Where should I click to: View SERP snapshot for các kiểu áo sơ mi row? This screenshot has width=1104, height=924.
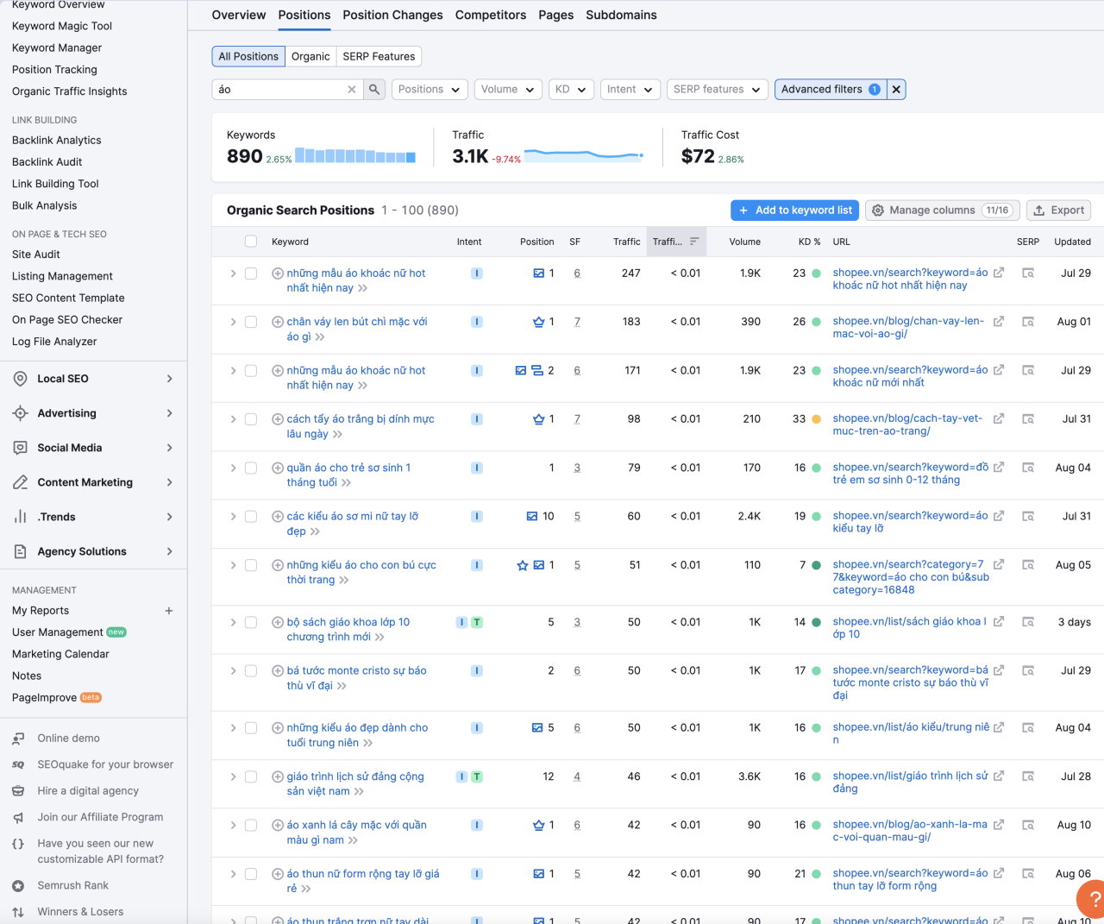point(1028,517)
